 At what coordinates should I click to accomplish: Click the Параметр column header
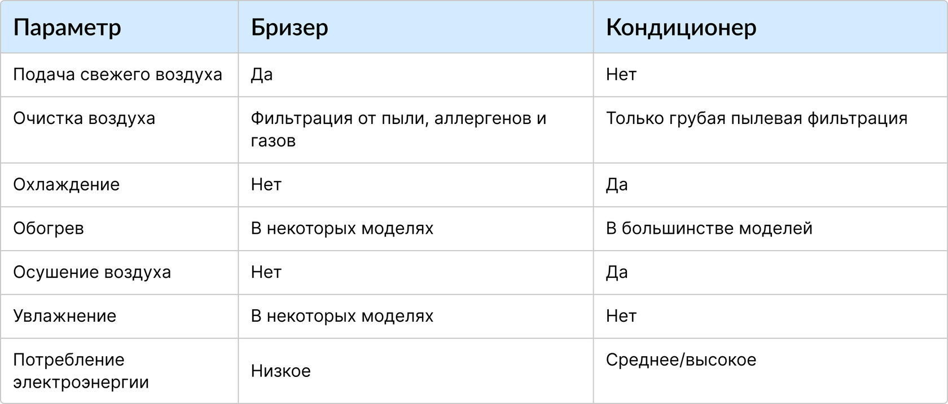(67, 28)
